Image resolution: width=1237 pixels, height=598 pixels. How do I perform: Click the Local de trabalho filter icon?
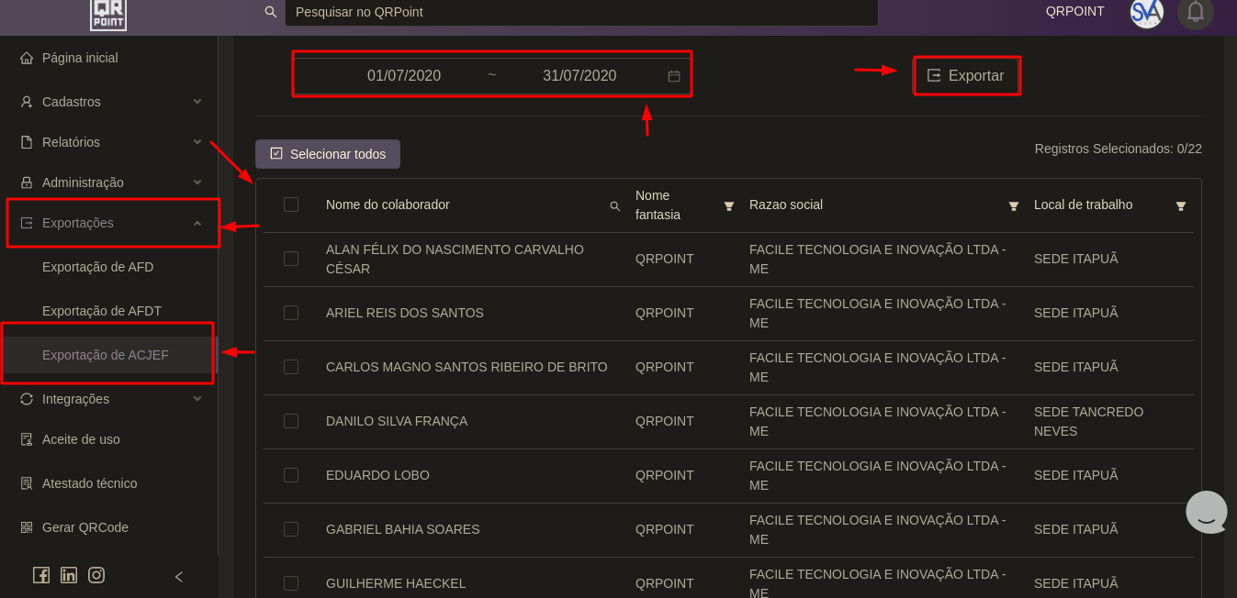(x=1181, y=206)
